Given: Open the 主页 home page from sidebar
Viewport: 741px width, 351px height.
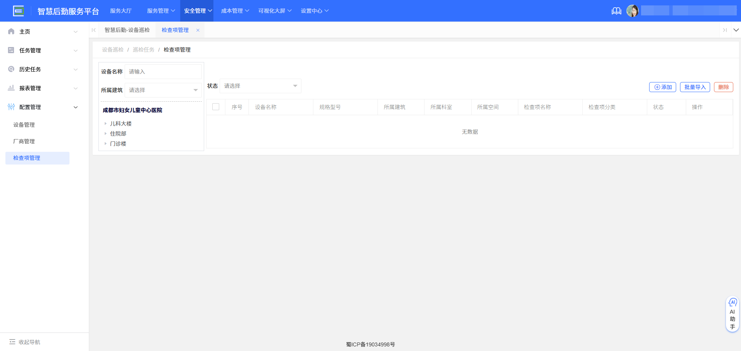Looking at the screenshot, I should pyautogui.click(x=24, y=31).
